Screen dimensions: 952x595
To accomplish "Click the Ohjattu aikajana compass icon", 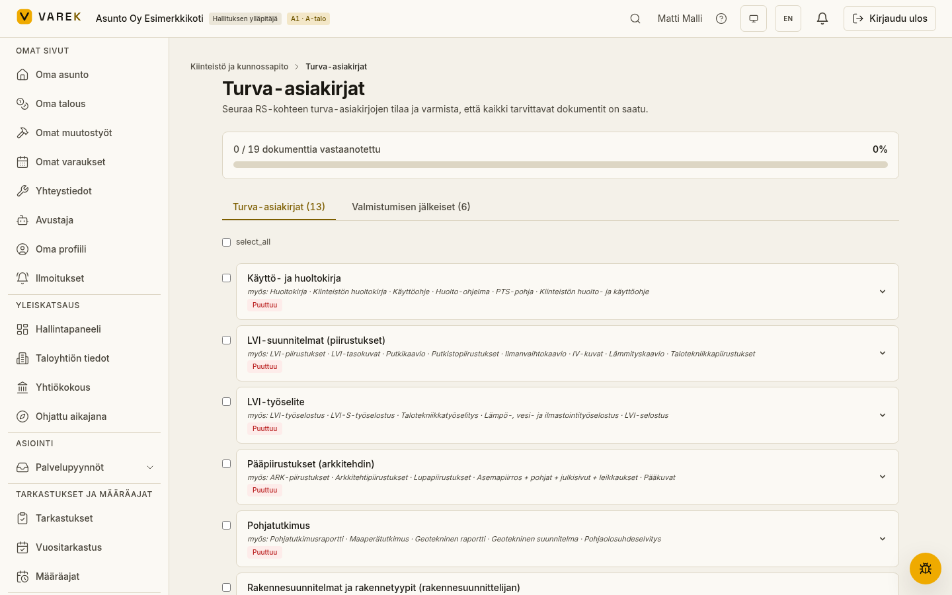I will (22, 416).
